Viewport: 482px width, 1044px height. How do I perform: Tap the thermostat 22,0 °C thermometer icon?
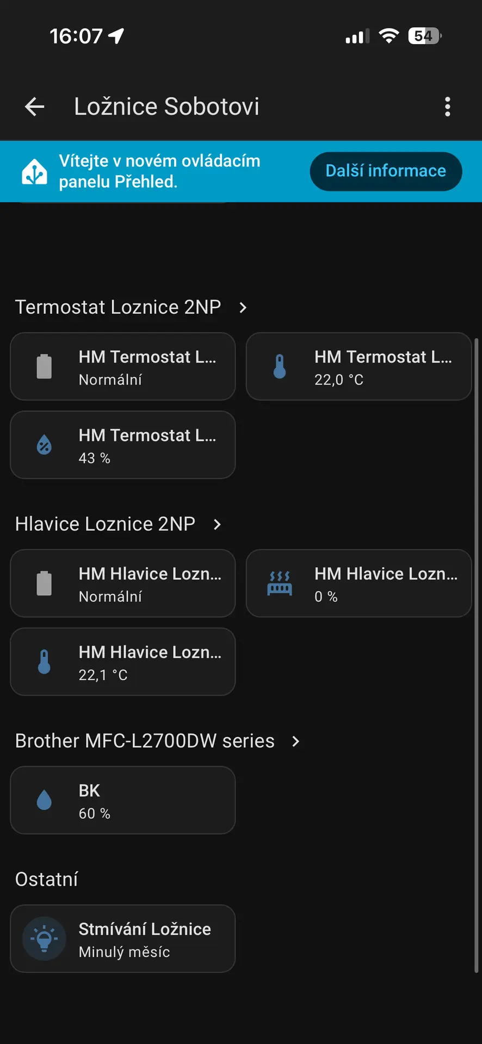pos(280,366)
